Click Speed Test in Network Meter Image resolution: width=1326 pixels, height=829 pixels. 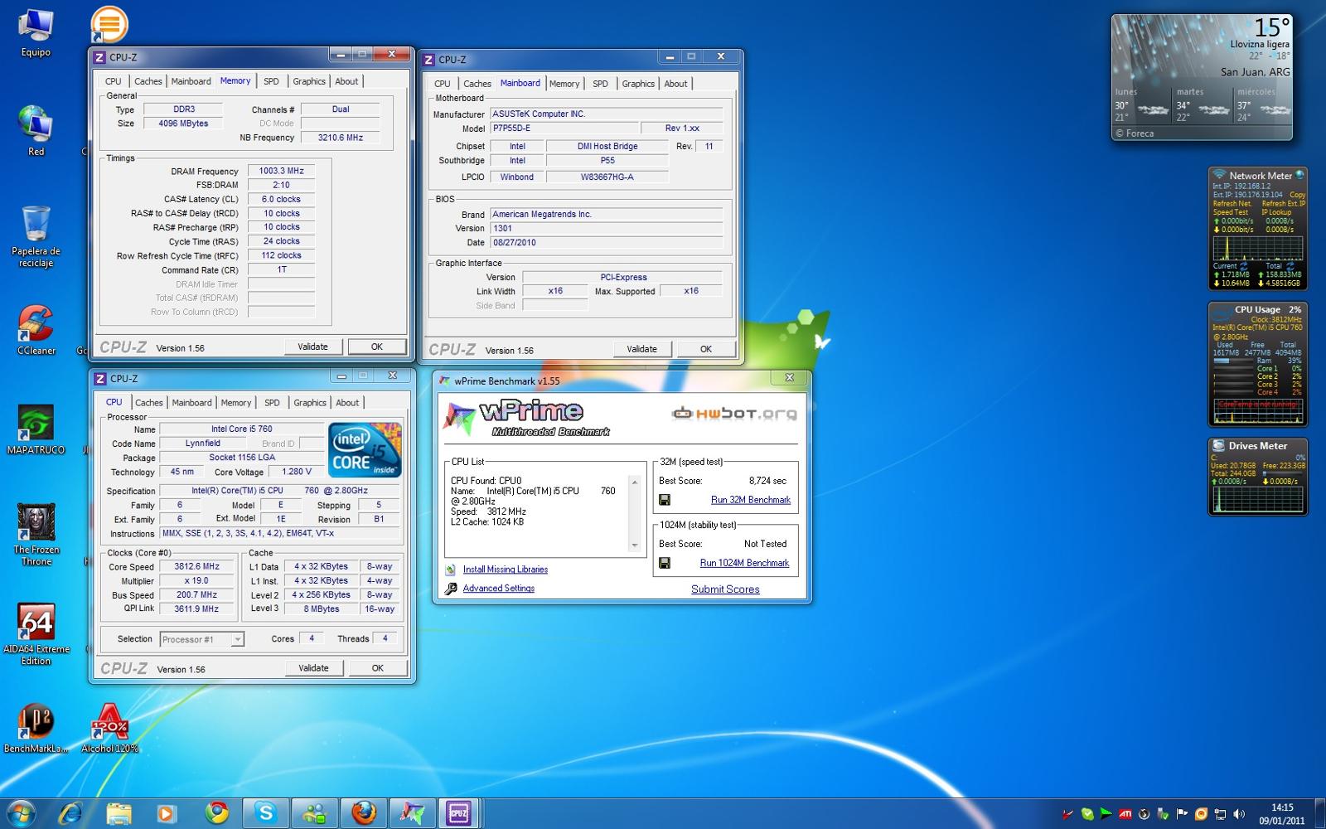click(1231, 212)
